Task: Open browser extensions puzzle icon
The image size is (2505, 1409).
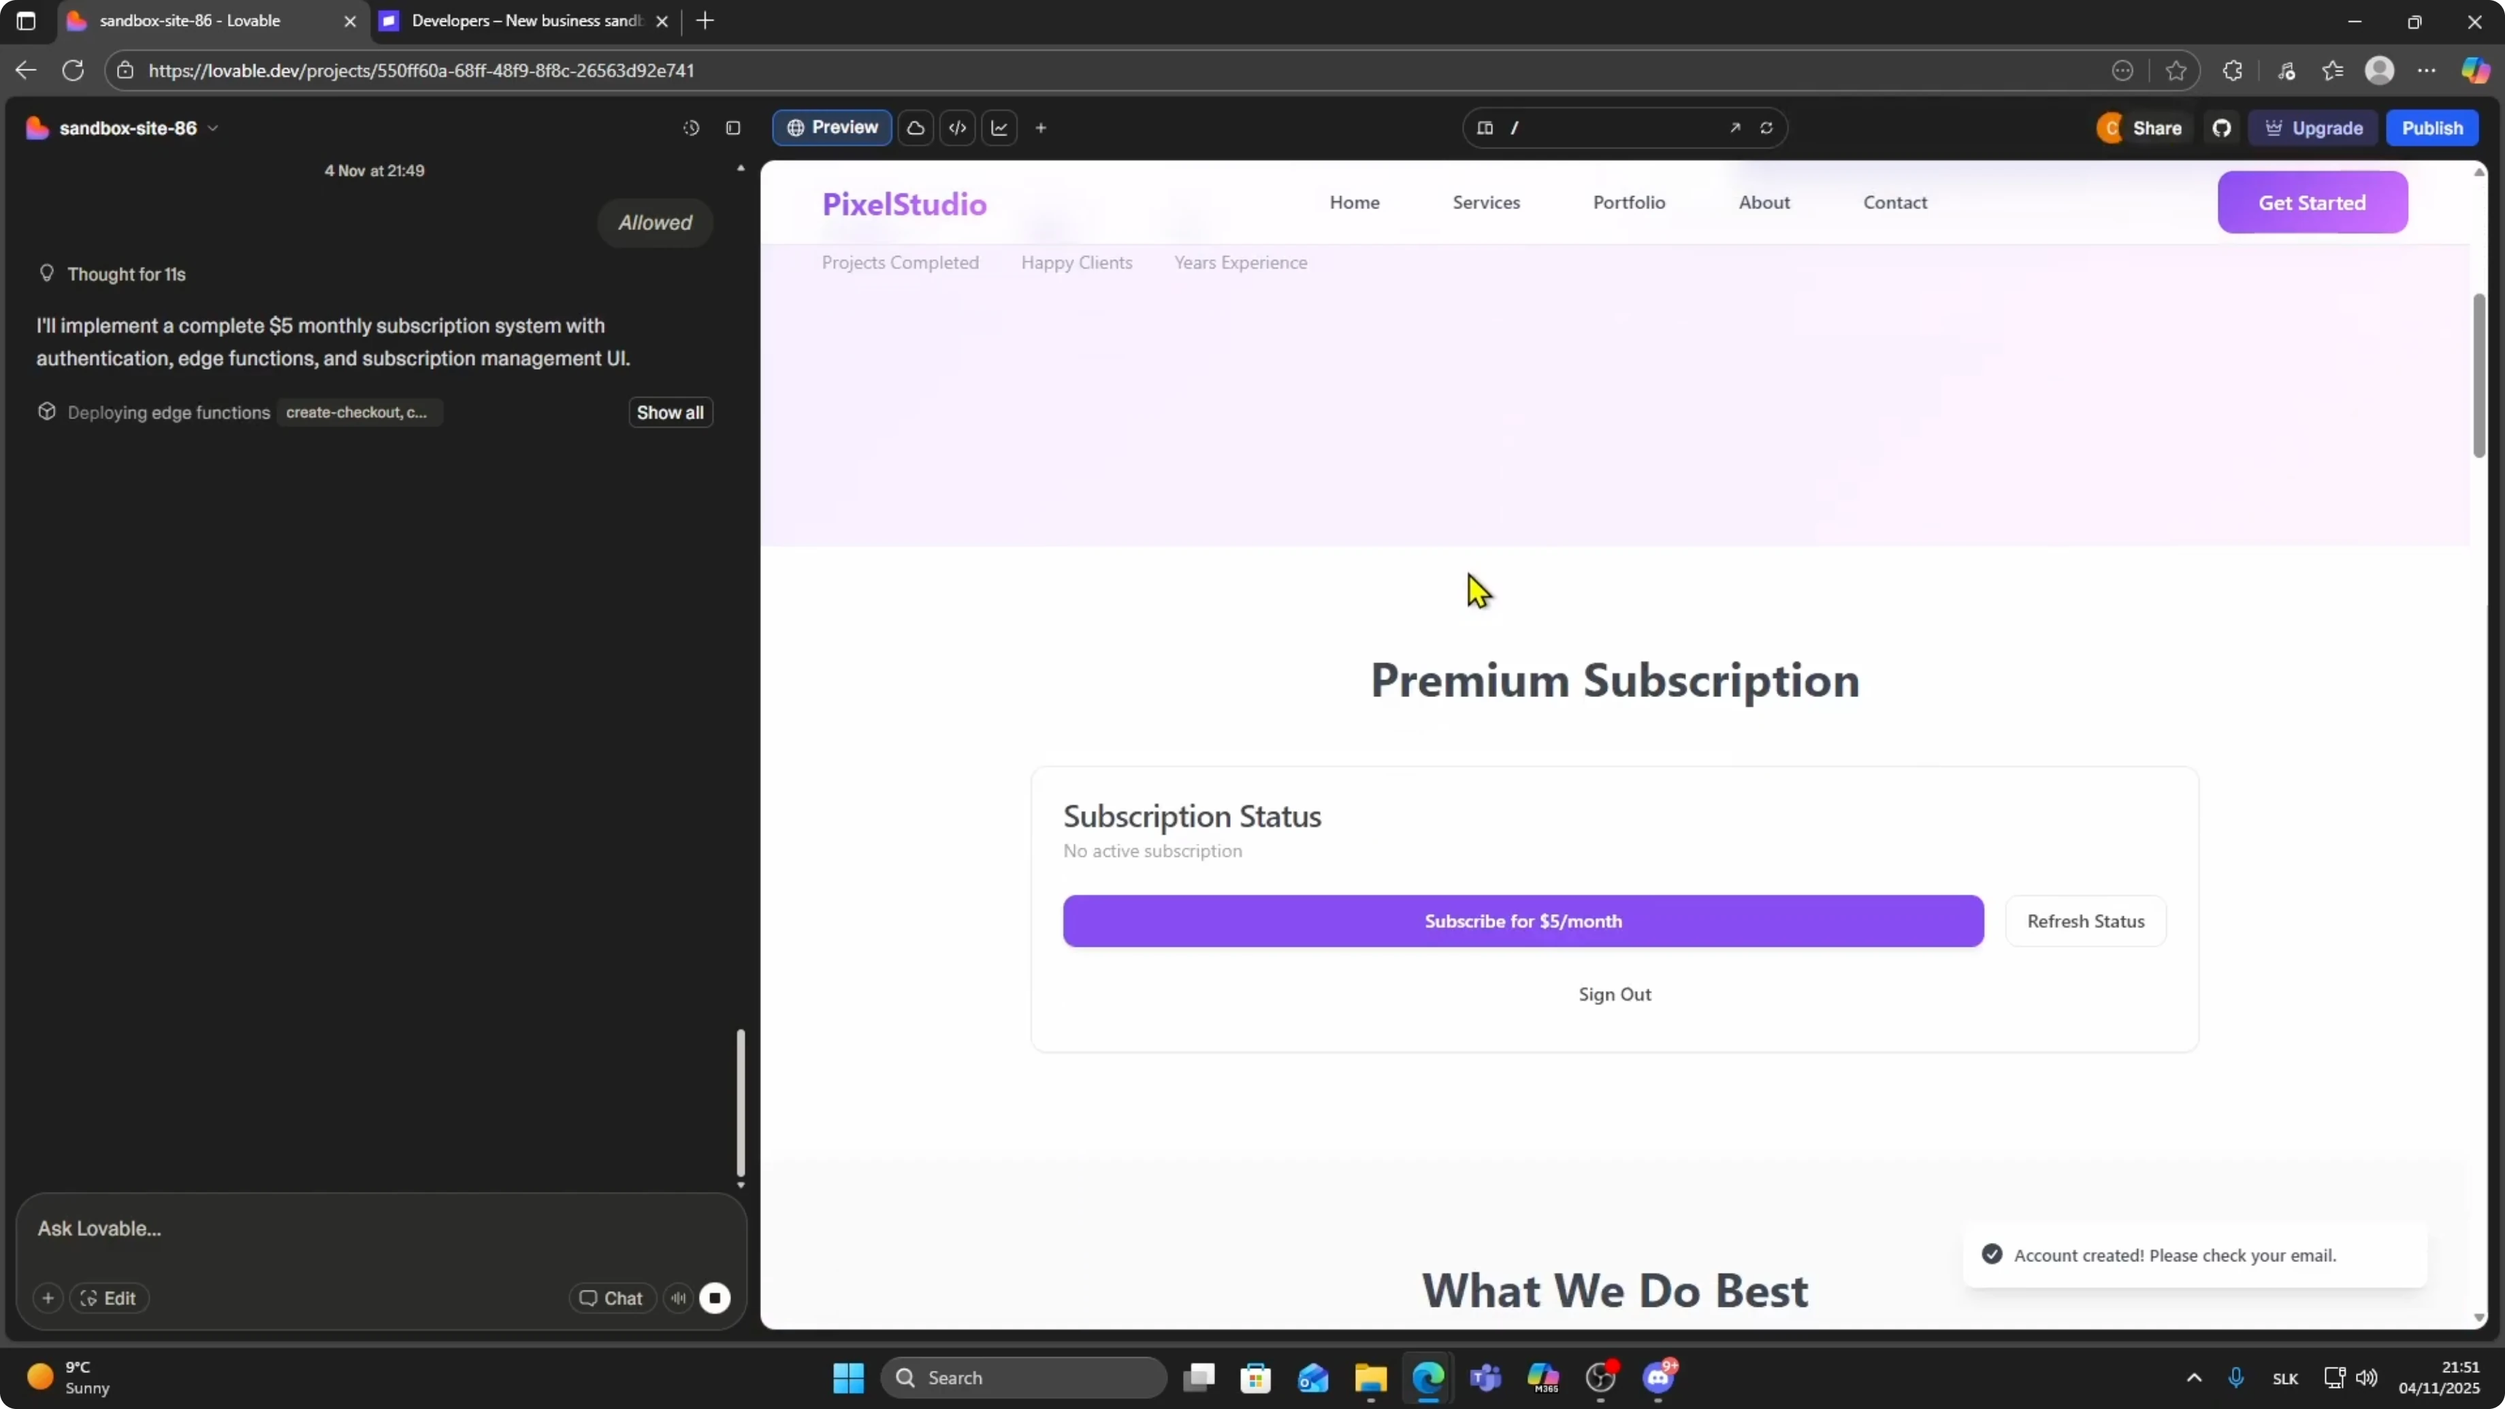Action: [2233, 70]
